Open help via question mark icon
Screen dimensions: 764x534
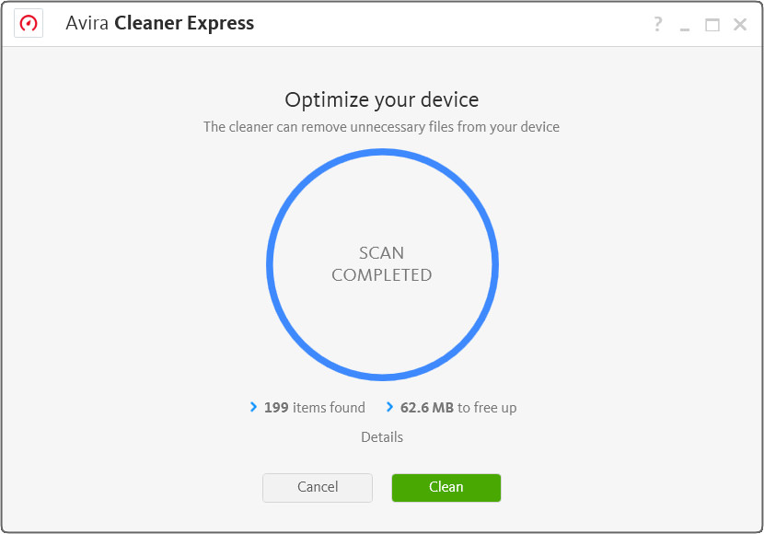[657, 23]
